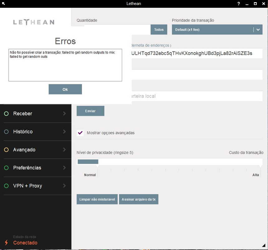Open the Receber sidebar menu item

coord(36,113)
